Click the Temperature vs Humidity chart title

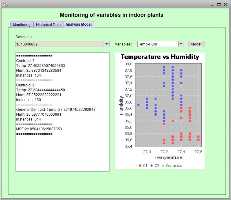160,57
